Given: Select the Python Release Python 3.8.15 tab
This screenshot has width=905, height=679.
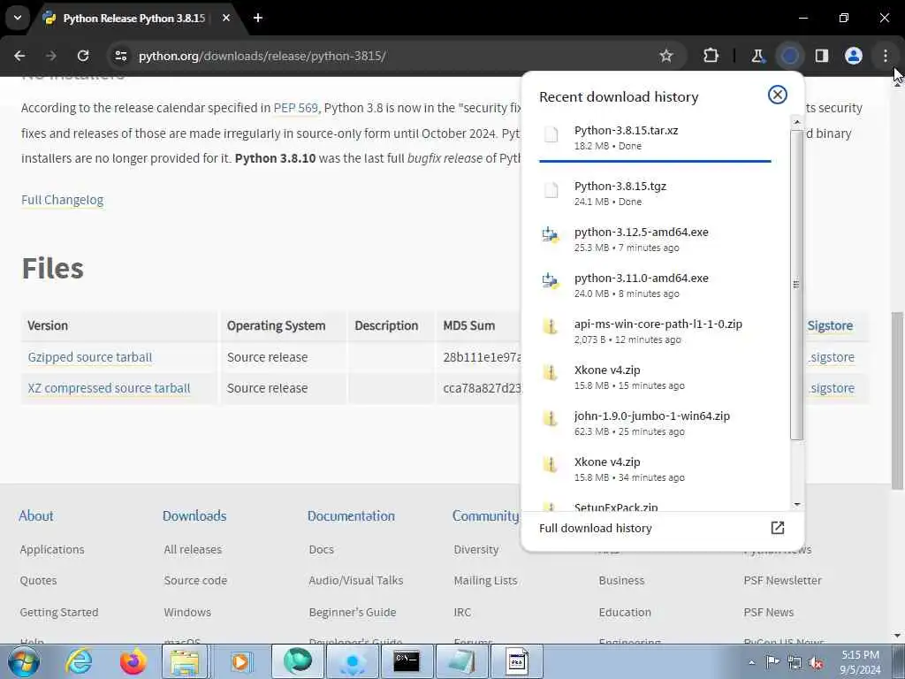Looking at the screenshot, I should pos(134,18).
